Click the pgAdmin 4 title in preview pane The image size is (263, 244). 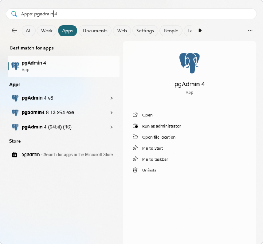click(190, 84)
